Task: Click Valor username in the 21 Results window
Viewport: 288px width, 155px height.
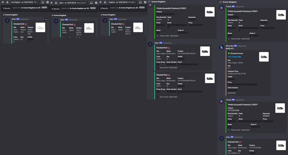Action: [x=62, y=19]
